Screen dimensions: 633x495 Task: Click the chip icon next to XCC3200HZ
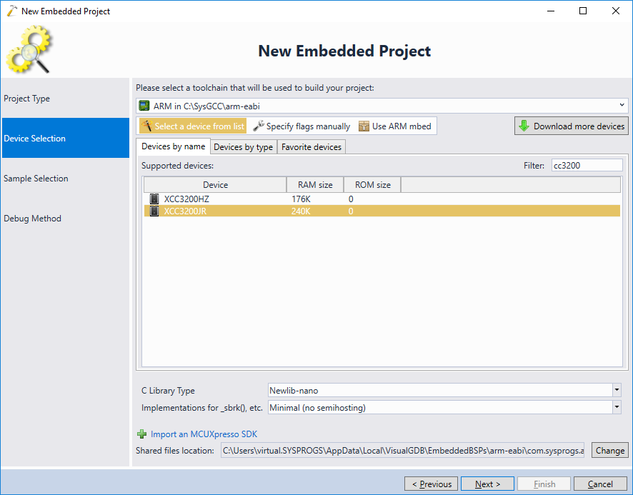point(154,199)
